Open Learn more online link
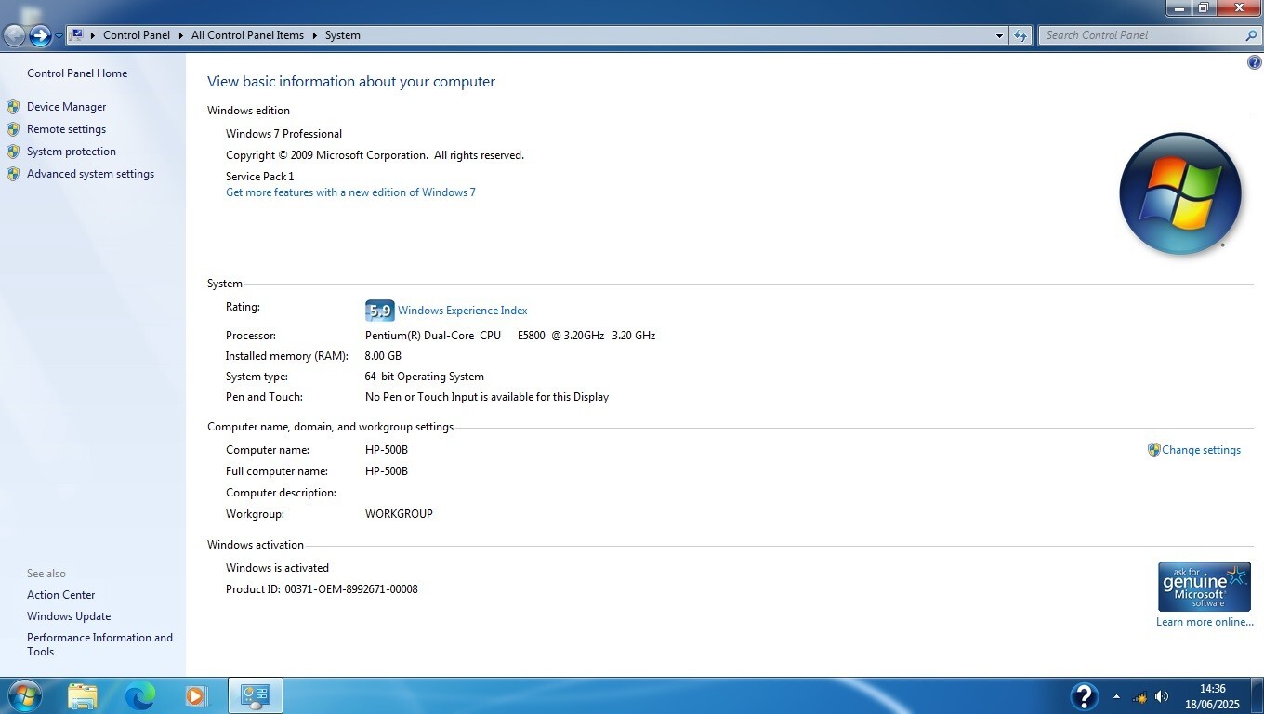The image size is (1264, 714). 1205,622
